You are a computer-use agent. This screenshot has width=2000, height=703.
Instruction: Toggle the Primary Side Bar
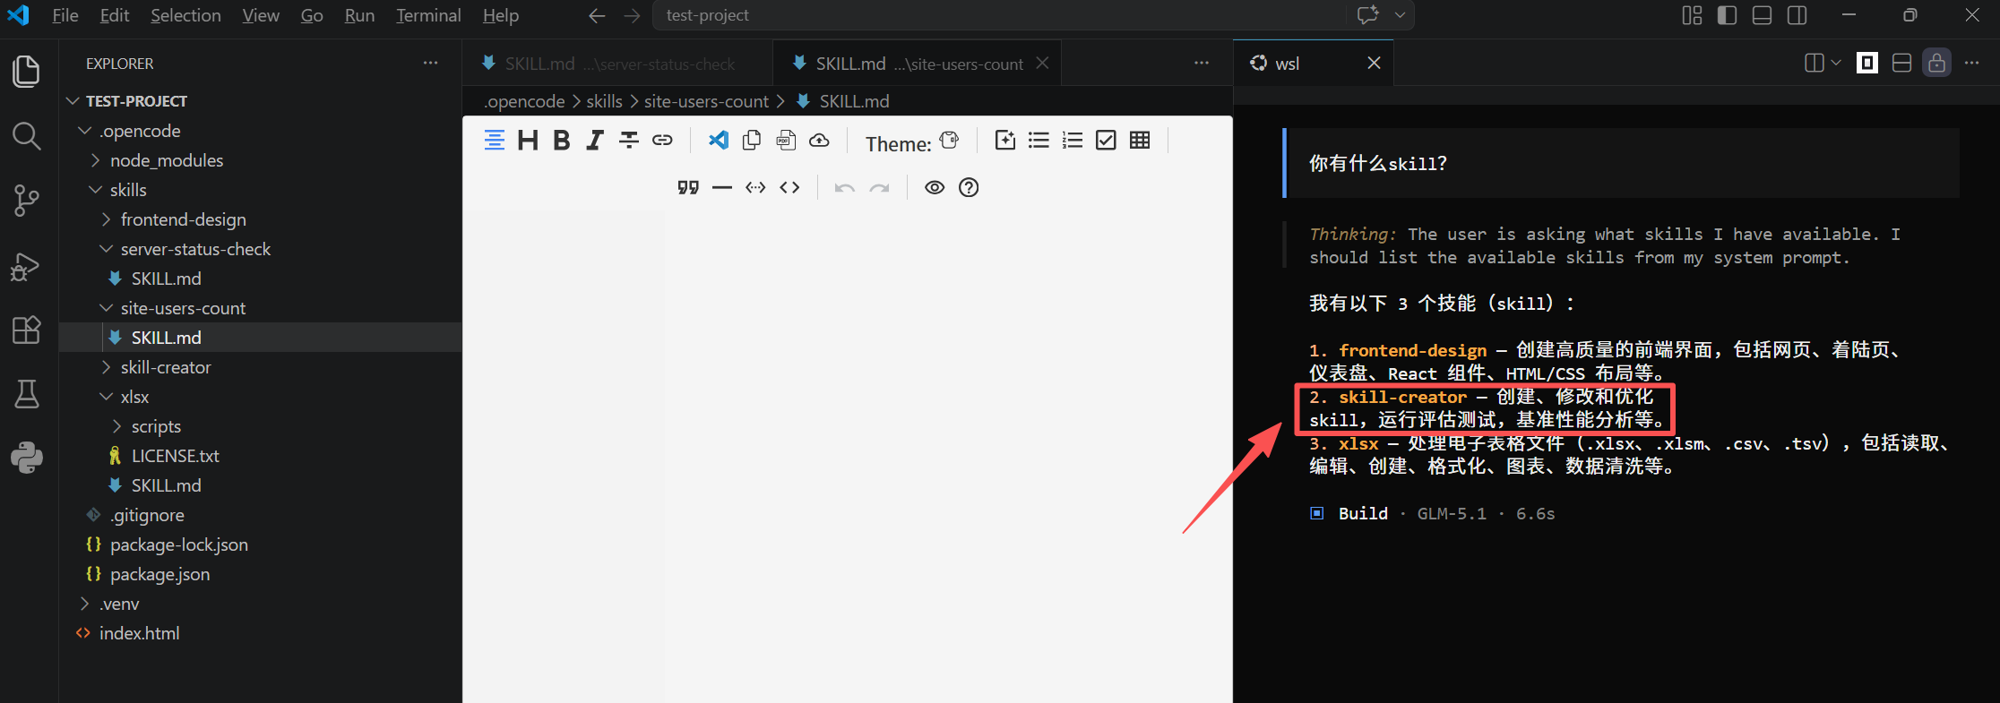[1727, 15]
